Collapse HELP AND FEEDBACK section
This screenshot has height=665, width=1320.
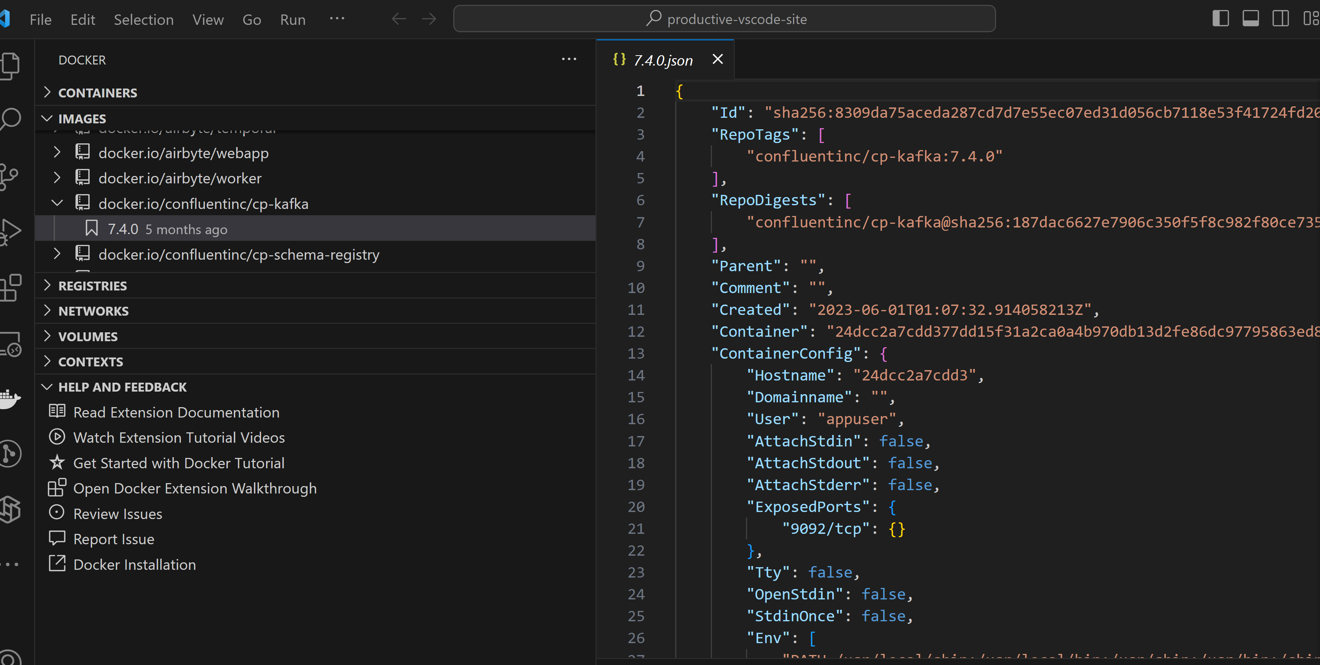(x=47, y=387)
